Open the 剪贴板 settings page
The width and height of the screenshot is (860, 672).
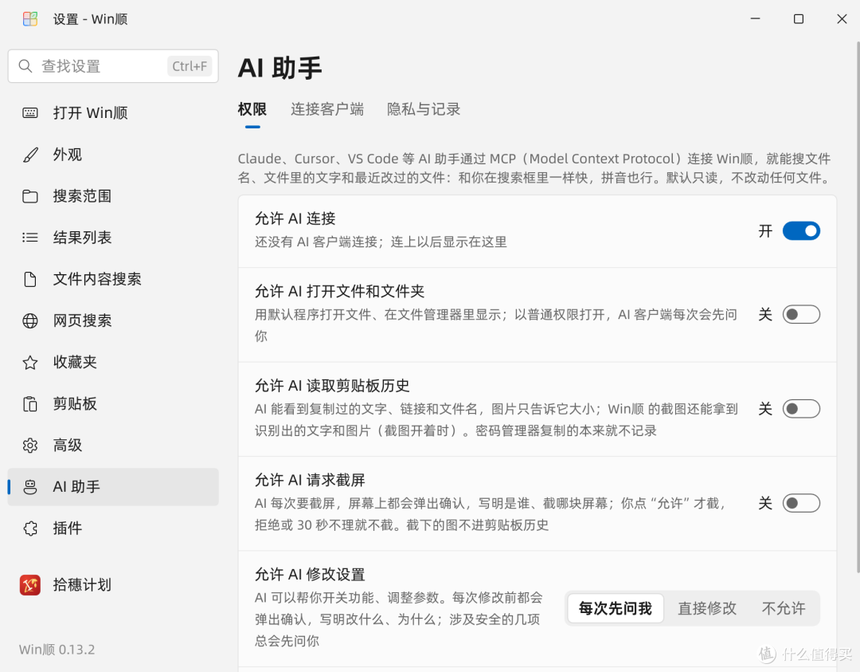pyautogui.click(x=113, y=404)
